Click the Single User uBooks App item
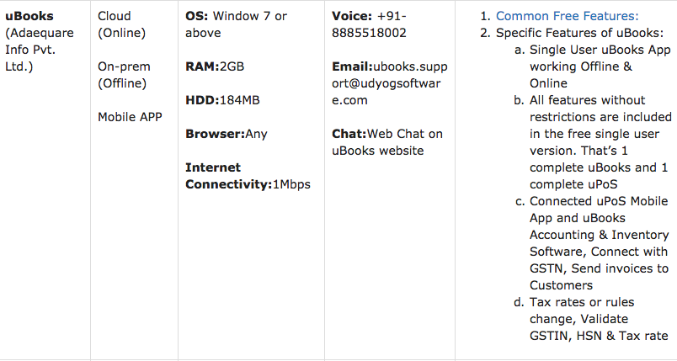The image size is (677, 361). pos(600,66)
